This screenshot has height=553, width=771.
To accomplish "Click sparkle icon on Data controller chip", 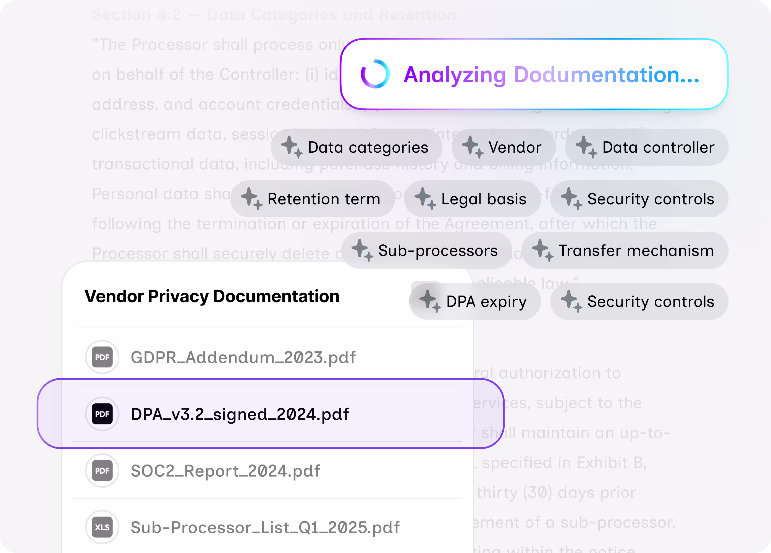I will [x=586, y=147].
